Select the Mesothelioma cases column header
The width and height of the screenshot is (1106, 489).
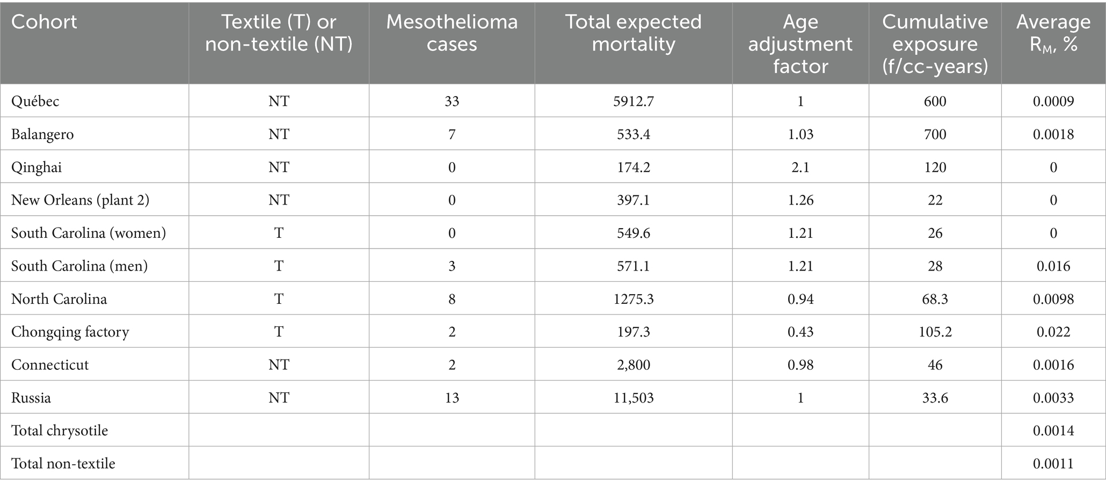coord(452,33)
